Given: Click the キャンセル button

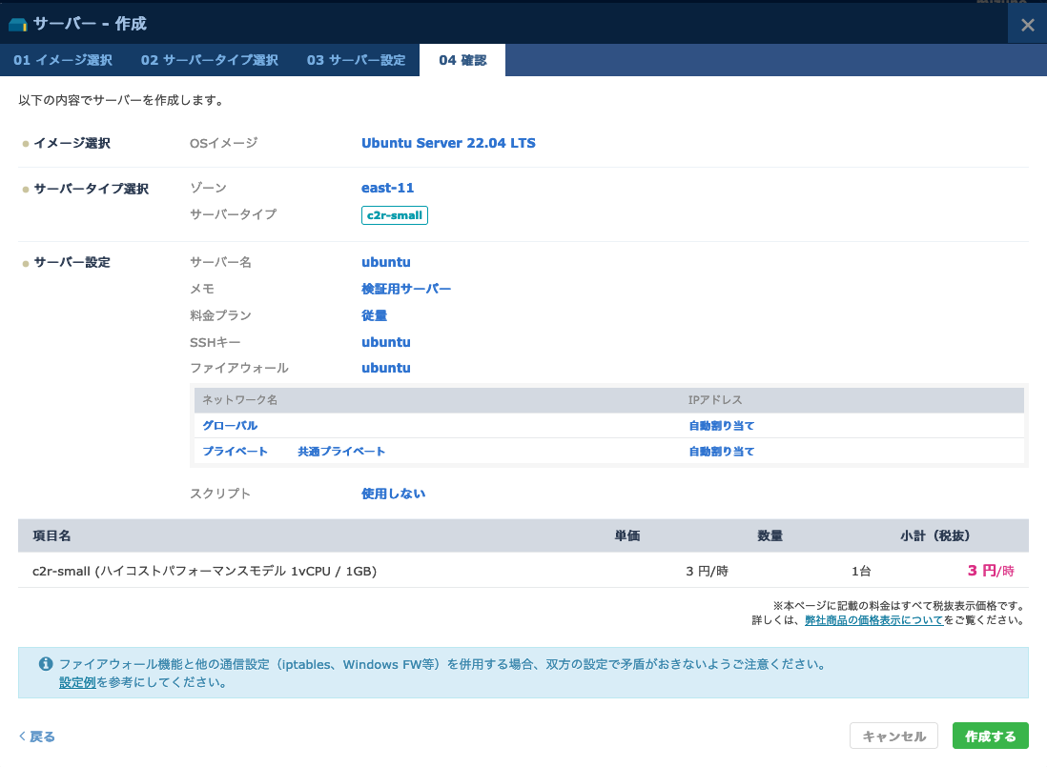Looking at the screenshot, I should [893, 736].
